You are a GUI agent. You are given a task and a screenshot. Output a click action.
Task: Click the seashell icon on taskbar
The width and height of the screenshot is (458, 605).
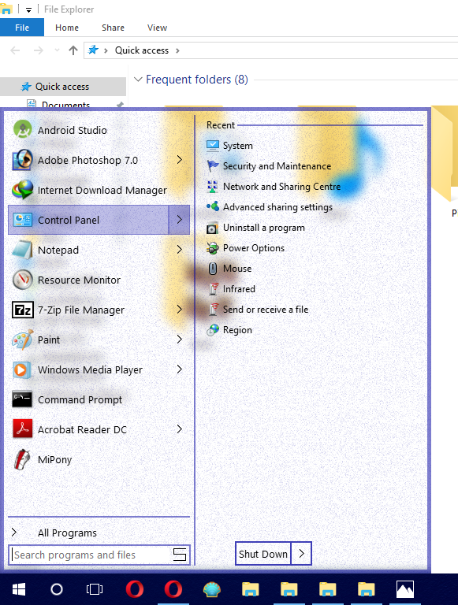coord(212,589)
